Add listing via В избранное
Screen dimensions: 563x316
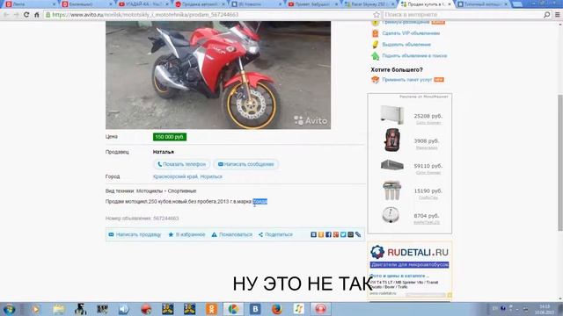coord(186,234)
